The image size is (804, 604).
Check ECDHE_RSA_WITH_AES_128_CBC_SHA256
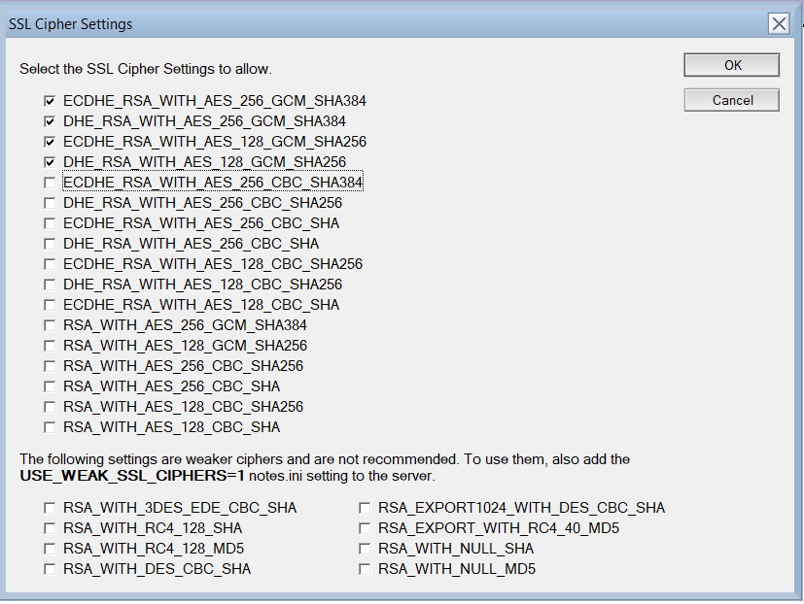[x=50, y=264]
